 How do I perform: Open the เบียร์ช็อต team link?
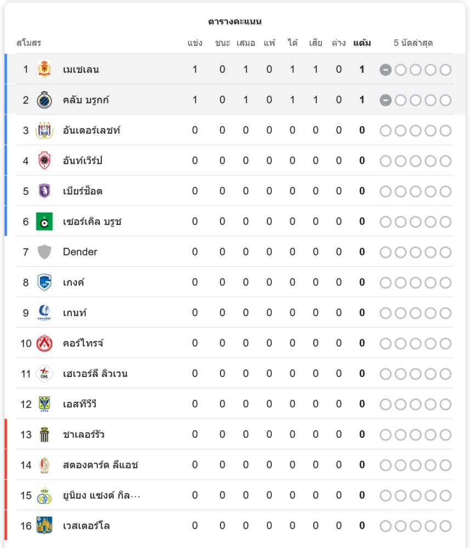pos(82,191)
